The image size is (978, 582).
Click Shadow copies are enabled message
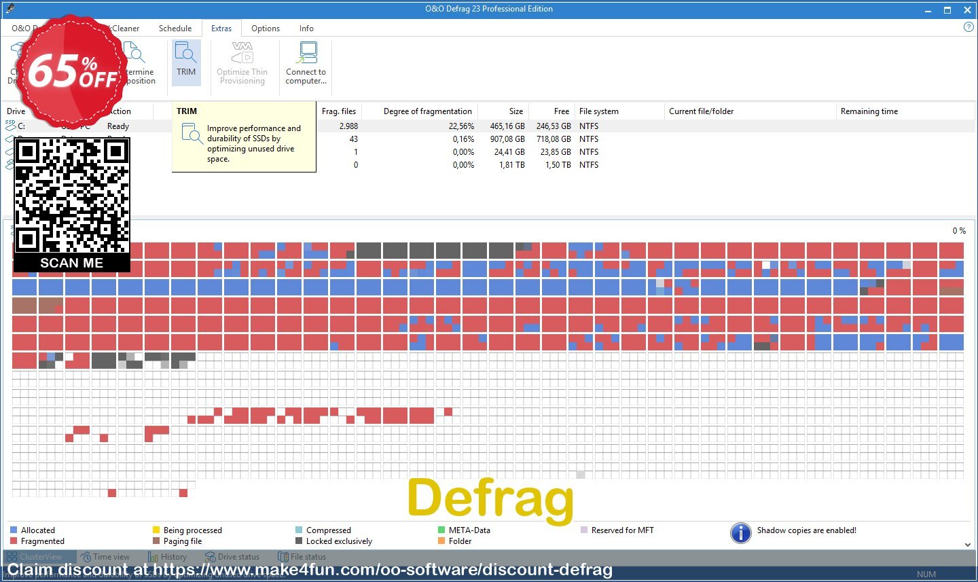[x=807, y=530]
